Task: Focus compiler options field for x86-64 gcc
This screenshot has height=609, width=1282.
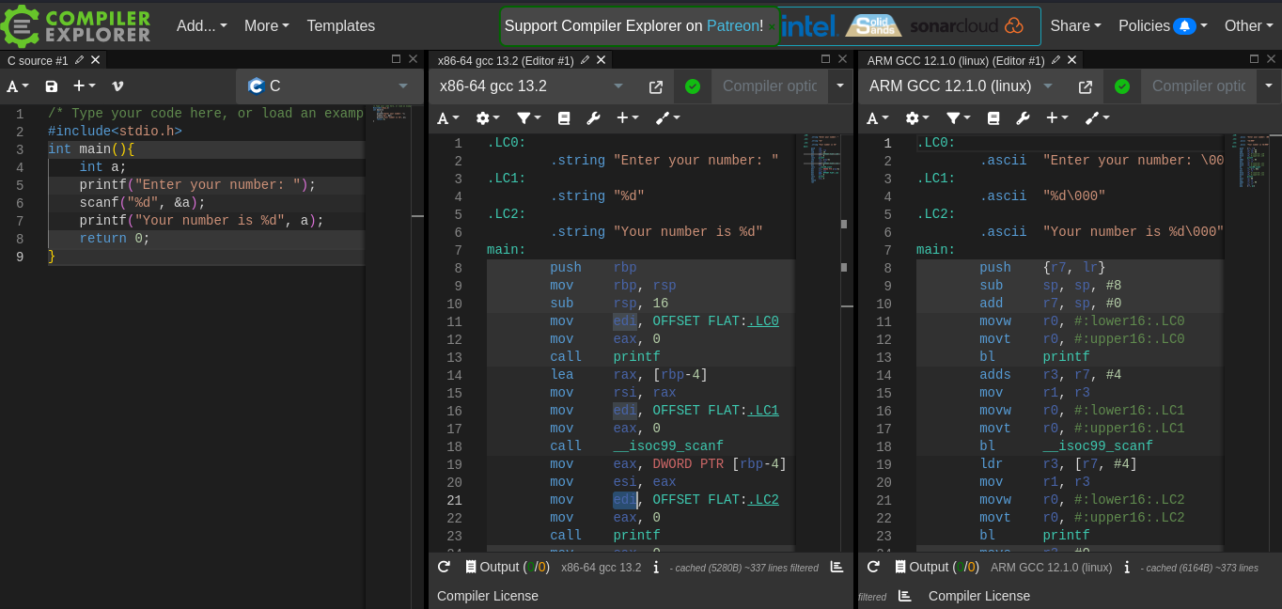Action: tap(770, 86)
